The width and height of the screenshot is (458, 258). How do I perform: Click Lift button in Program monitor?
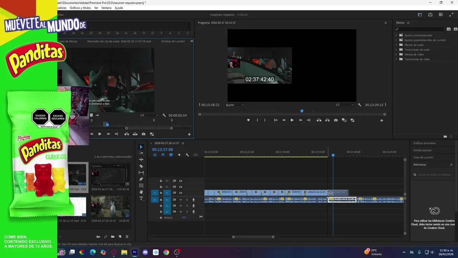(319, 120)
